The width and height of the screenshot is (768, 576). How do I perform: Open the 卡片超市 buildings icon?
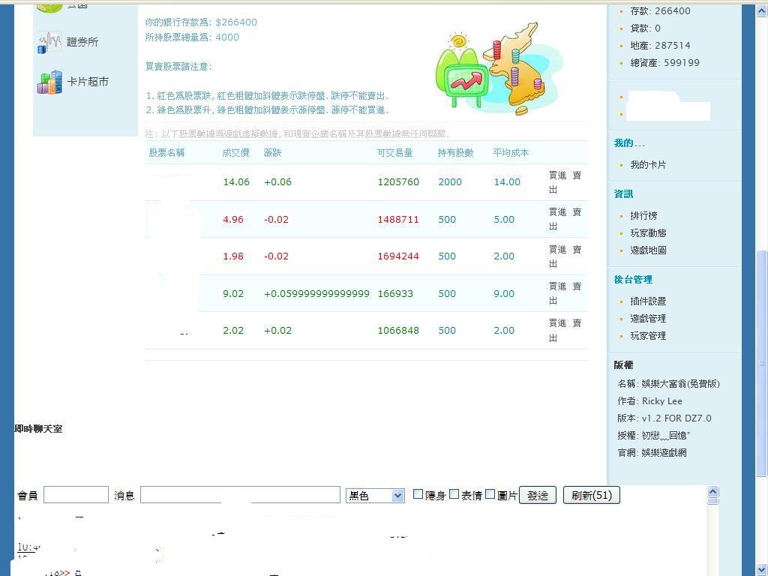pos(49,82)
